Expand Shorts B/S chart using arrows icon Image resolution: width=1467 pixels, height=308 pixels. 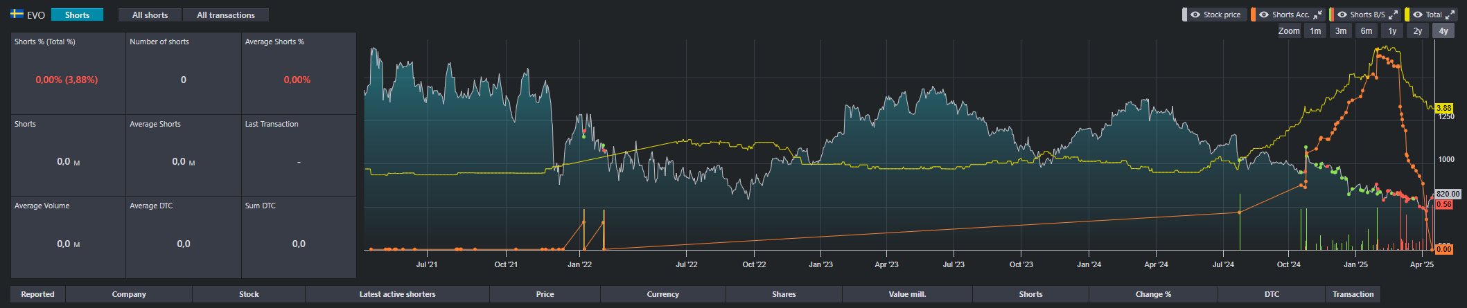pyautogui.click(x=1394, y=15)
